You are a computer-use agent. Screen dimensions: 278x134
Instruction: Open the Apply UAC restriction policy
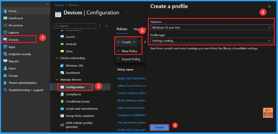132,78
